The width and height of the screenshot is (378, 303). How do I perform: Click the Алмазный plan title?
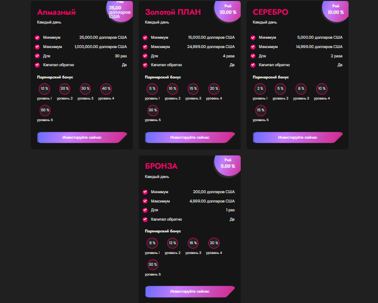[x=56, y=12]
